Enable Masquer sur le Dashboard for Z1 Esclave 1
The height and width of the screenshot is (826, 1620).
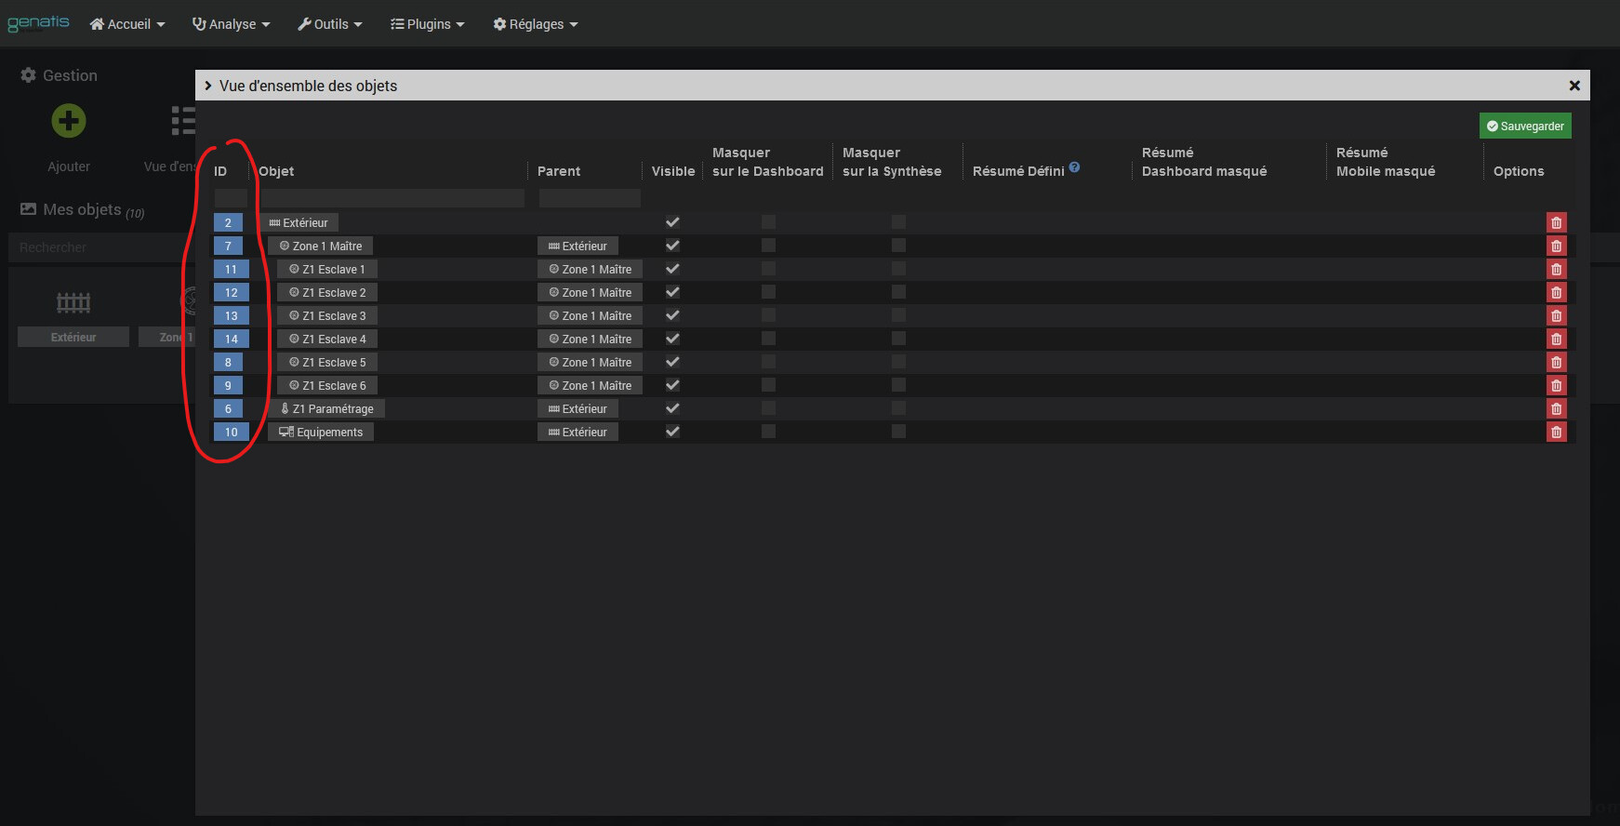(768, 269)
